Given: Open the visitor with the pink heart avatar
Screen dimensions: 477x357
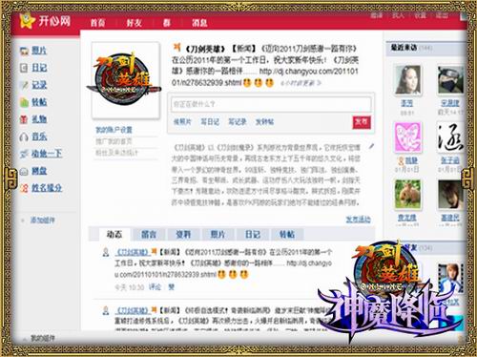Looking at the screenshot, I should 407,137.
